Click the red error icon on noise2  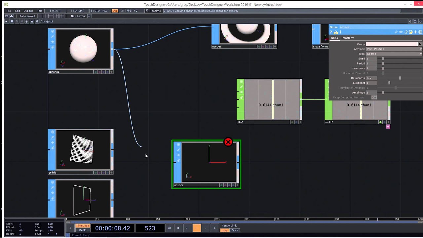click(228, 142)
